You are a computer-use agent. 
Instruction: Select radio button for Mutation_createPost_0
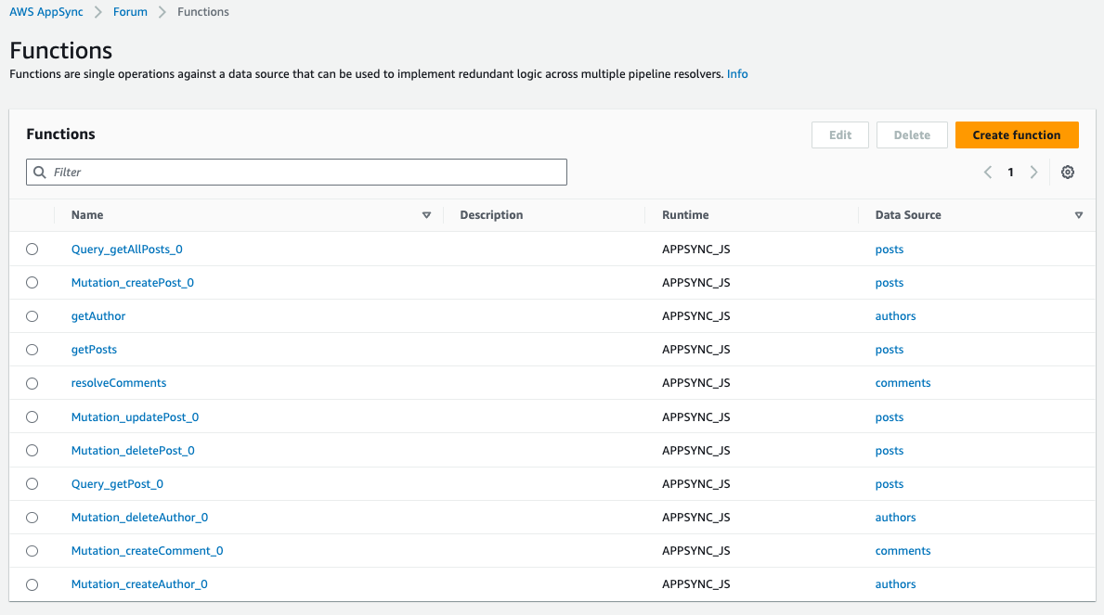(x=32, y=283)
